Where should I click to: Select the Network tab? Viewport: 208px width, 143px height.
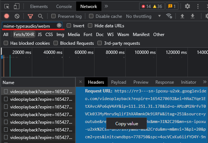[x=89, y=7]
